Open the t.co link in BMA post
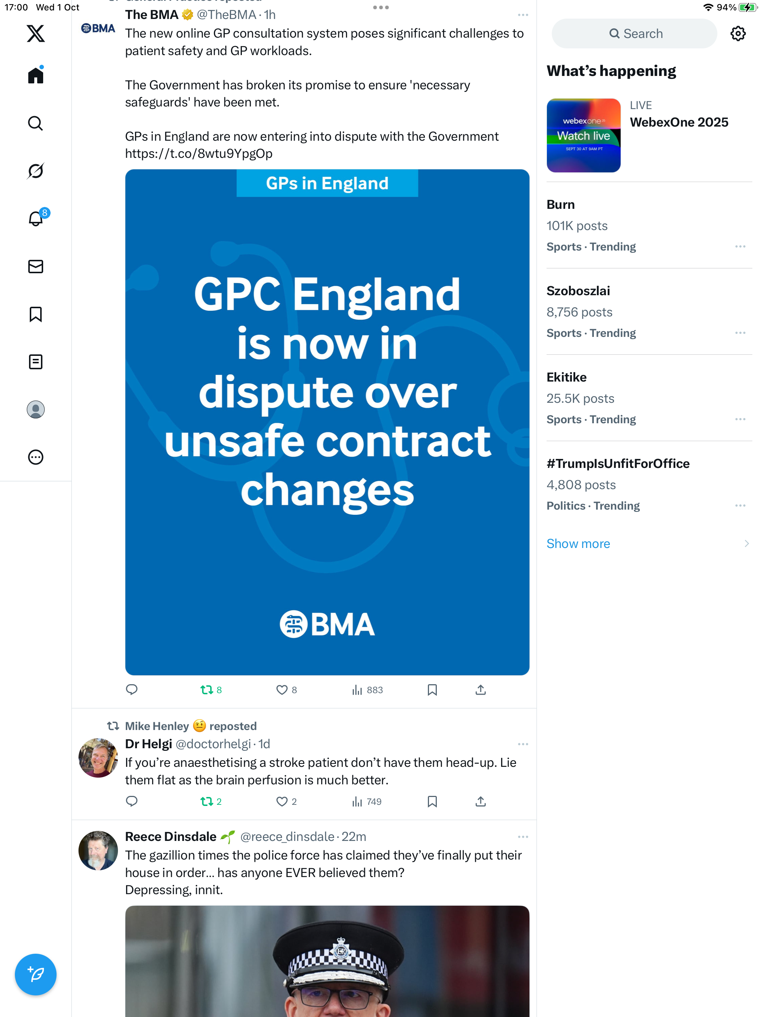Viewport: 762px width, 1017px height. pyautogui.click(x=199, y=154)
